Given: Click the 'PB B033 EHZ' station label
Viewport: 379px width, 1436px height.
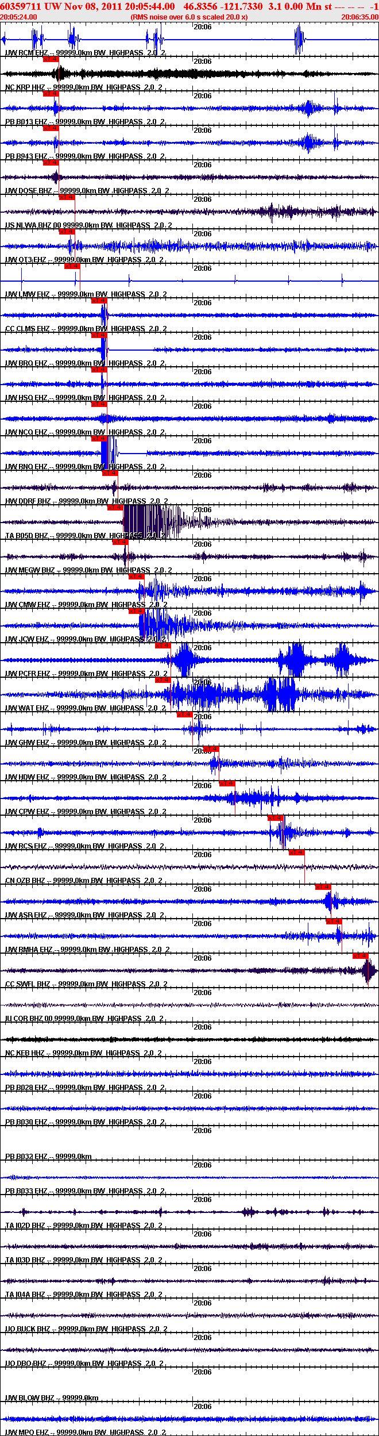Looking at the screenshot, I should [26, 1191].
